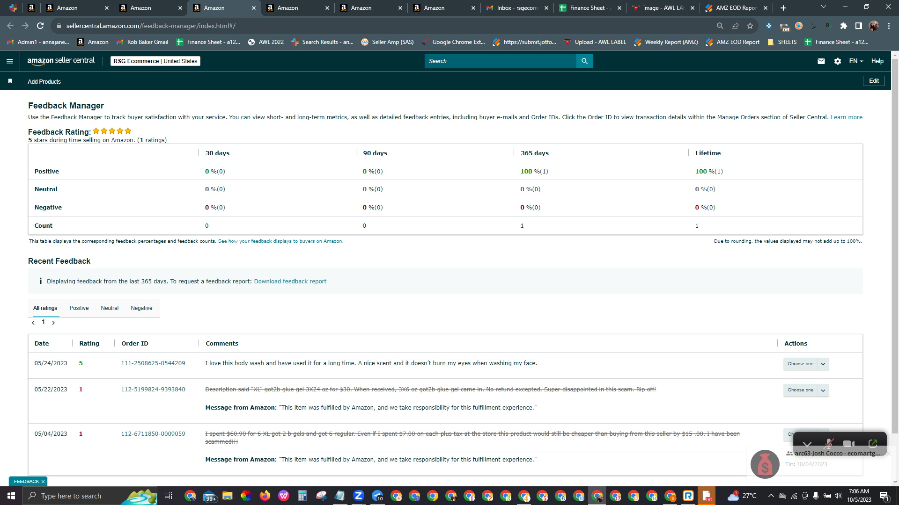
Task: Open order 112-6711850-0009059 link
Action: pyautogui.click(x=153, y=434)
